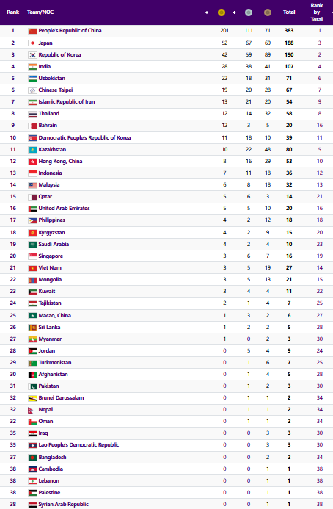Open Lao People's Democratic Republic link

point(78,444)
